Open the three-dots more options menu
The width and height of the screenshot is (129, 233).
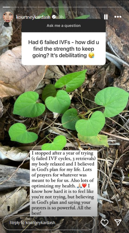(118, 17)
